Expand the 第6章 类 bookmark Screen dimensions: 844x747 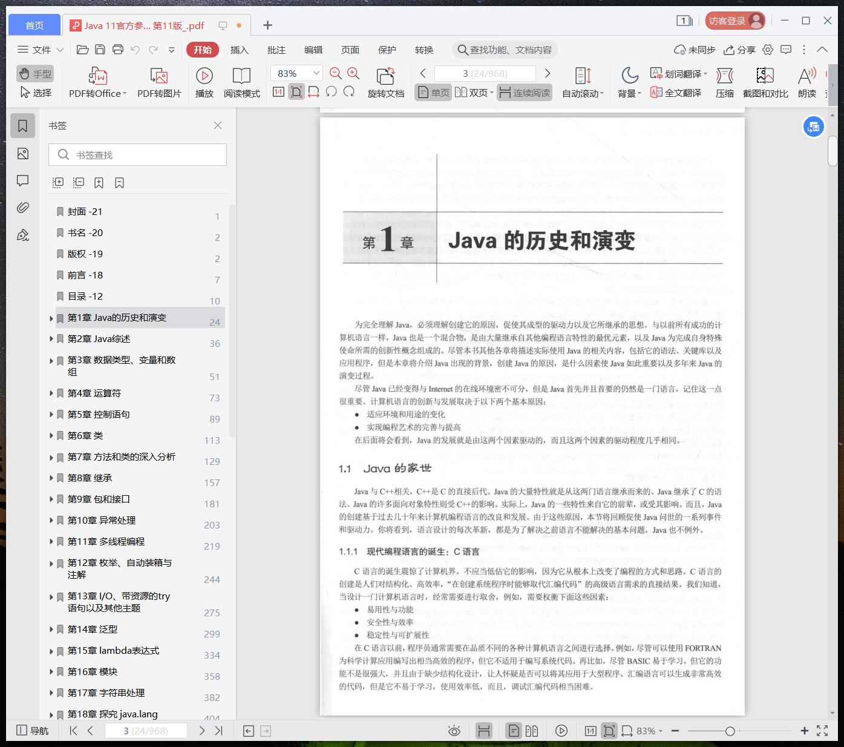pyautogui.click(x=51, y=436)
